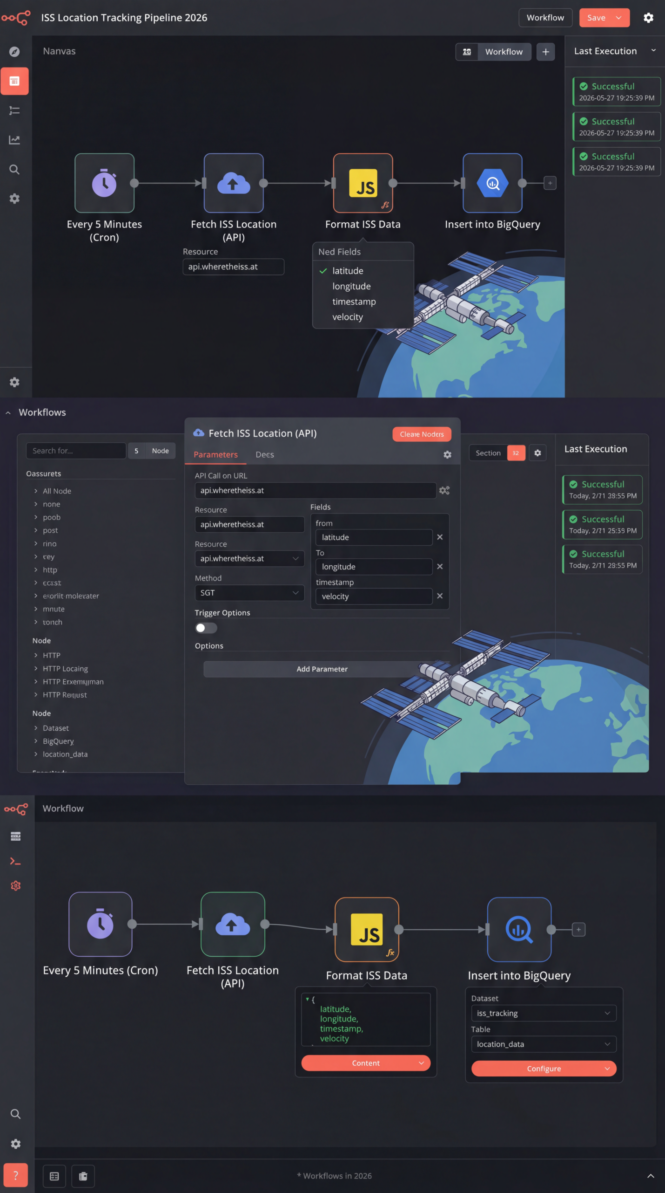The height and width of the screenshot is (1193, 665).
Task: Click the search icon in top sidebar
Action: pyautogui.click(x=14, y=169)
